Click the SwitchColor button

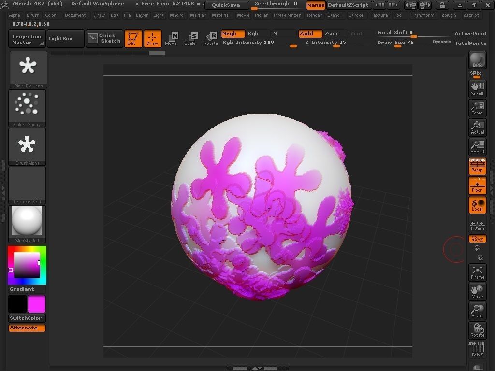coord(27,318)
